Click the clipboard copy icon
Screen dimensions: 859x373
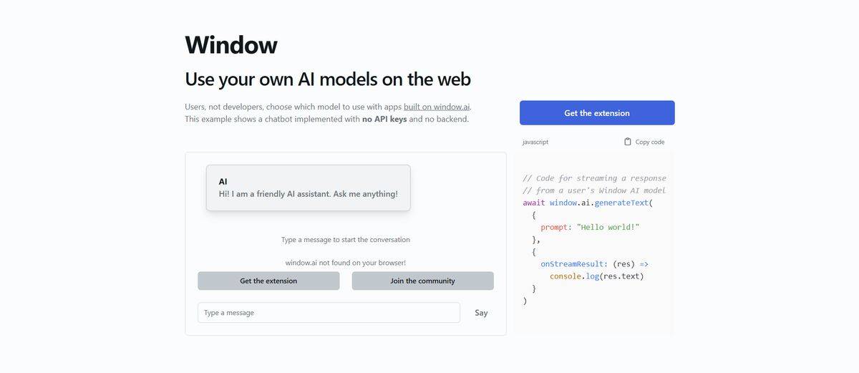[628, 142]
